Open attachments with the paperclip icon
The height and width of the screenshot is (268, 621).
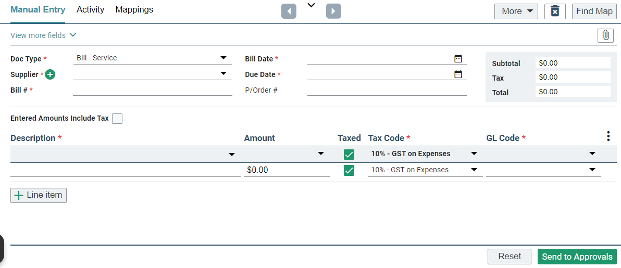[605, 35]
